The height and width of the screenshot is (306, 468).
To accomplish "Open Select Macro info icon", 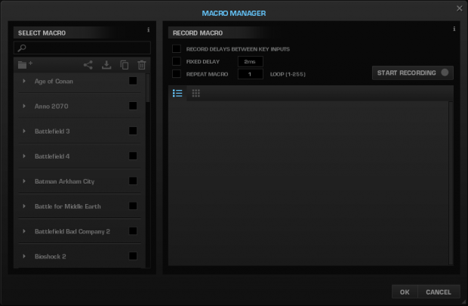I will coord(148,30).
